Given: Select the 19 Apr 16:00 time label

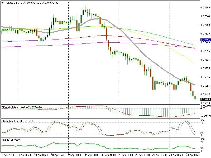Looking at the screenshot, I should [x=109, y=155].
